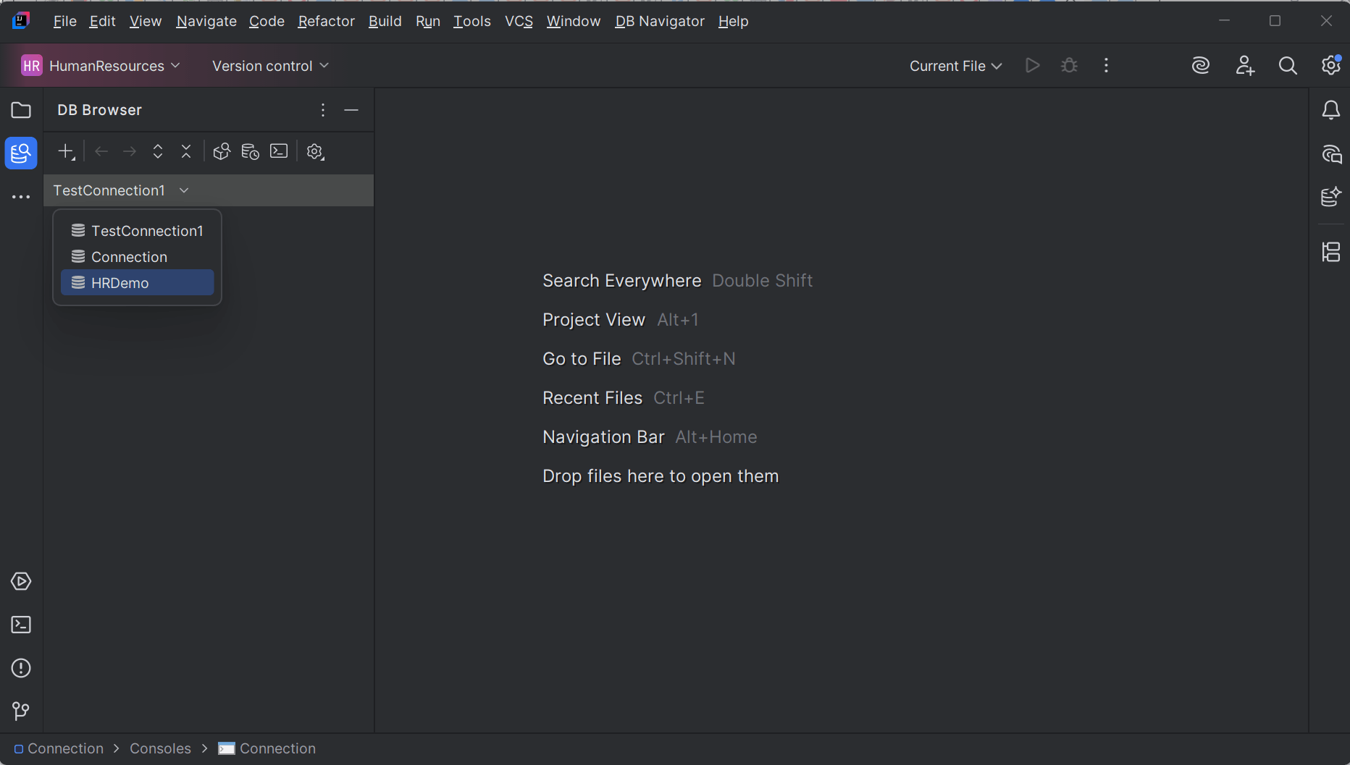Open Search Everywhere magnifier

[x=1288, y=65]
